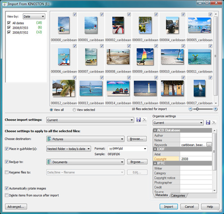This screenshot has width=224, height=214.
Task: Open the Documents backup dropdown
Action: point(85,162)
